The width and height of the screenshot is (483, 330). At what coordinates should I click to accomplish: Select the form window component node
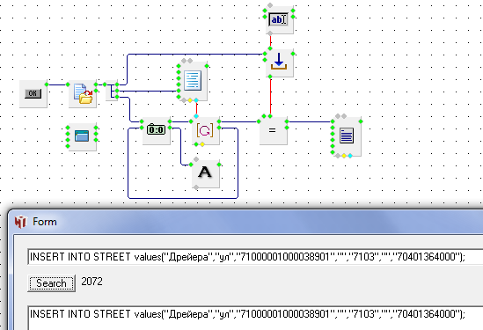click(82, 136)
